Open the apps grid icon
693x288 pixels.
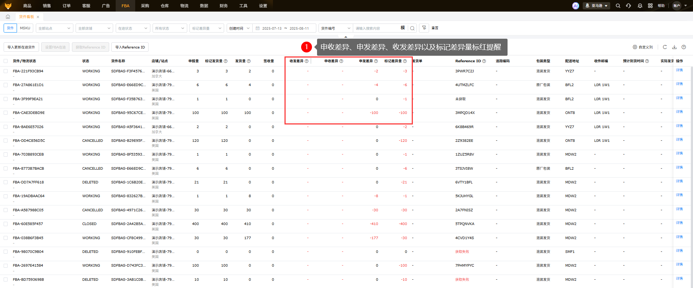point(650,6)
